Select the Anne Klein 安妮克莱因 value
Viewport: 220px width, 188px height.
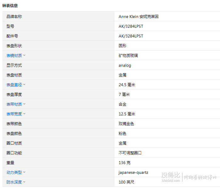[x=139, y=17]
